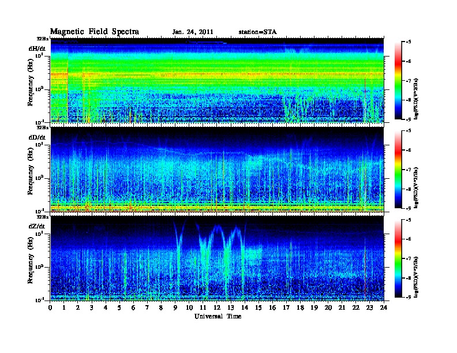Click hour 24 on the time axis
457x353 pixels.
[x=384, y=307]
